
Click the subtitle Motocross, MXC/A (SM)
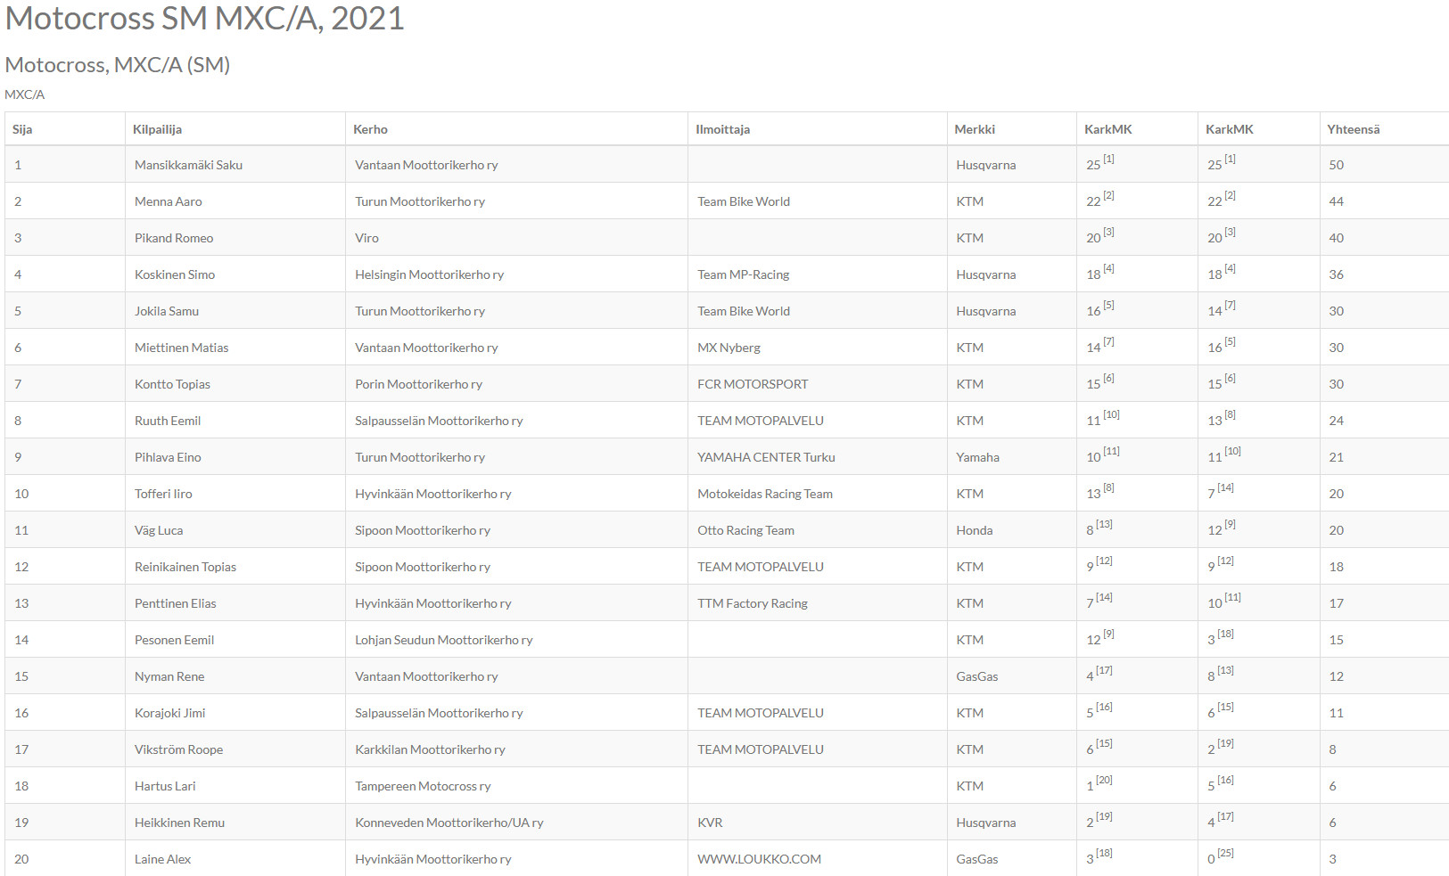(118, 65)
